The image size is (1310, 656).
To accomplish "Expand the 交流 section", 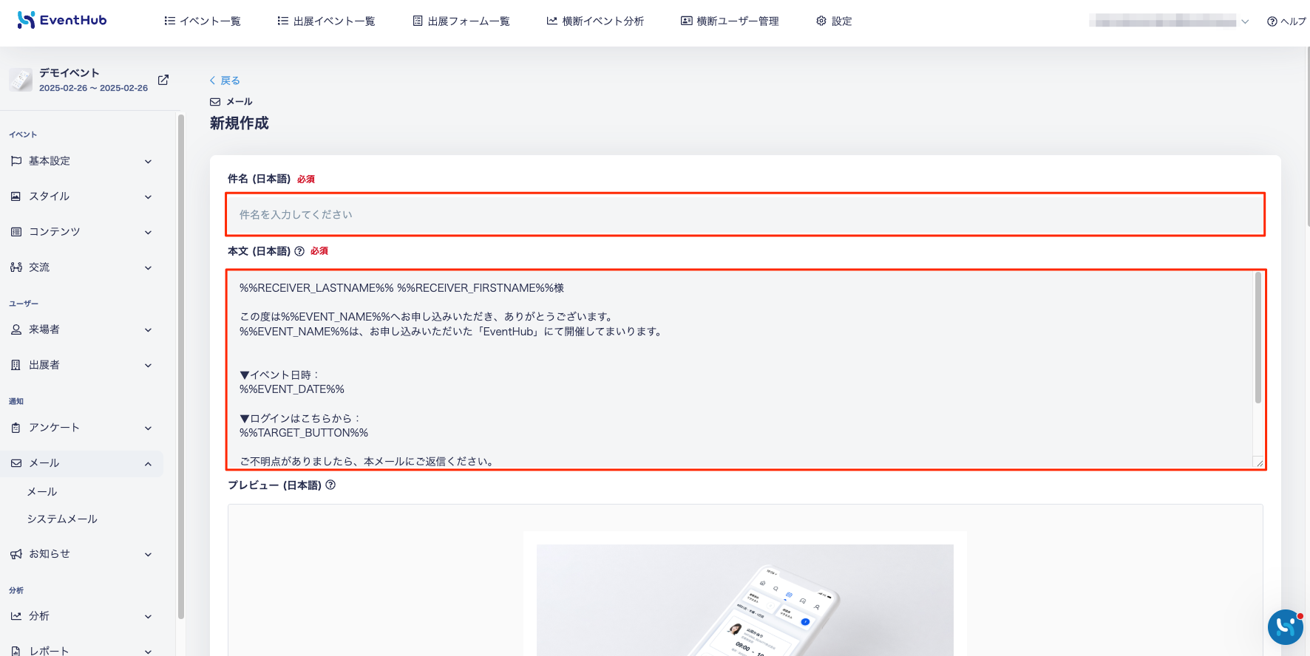I will point(148,268).
